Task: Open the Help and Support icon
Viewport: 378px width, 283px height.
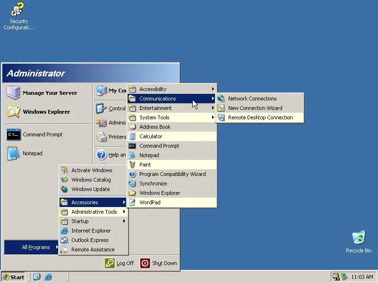Action: [x=102, y=155]
